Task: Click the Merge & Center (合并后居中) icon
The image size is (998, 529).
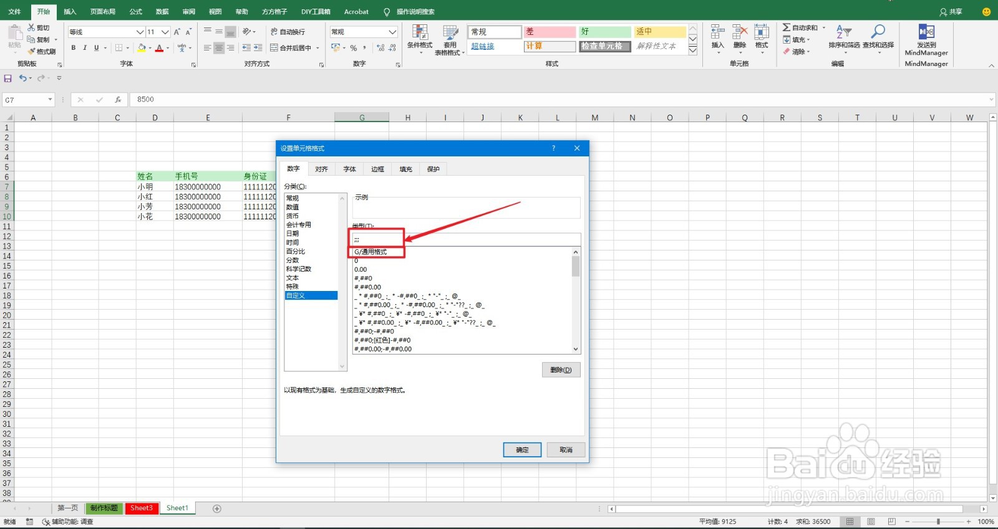Action: (274, 48)
